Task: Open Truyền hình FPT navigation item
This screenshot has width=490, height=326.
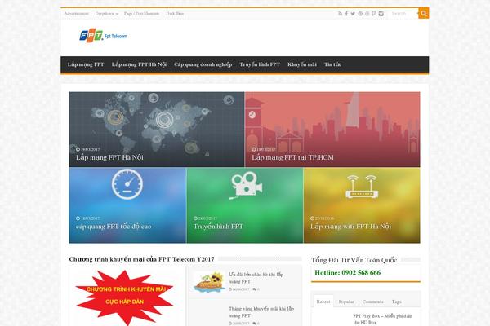Action: [260, 64]
